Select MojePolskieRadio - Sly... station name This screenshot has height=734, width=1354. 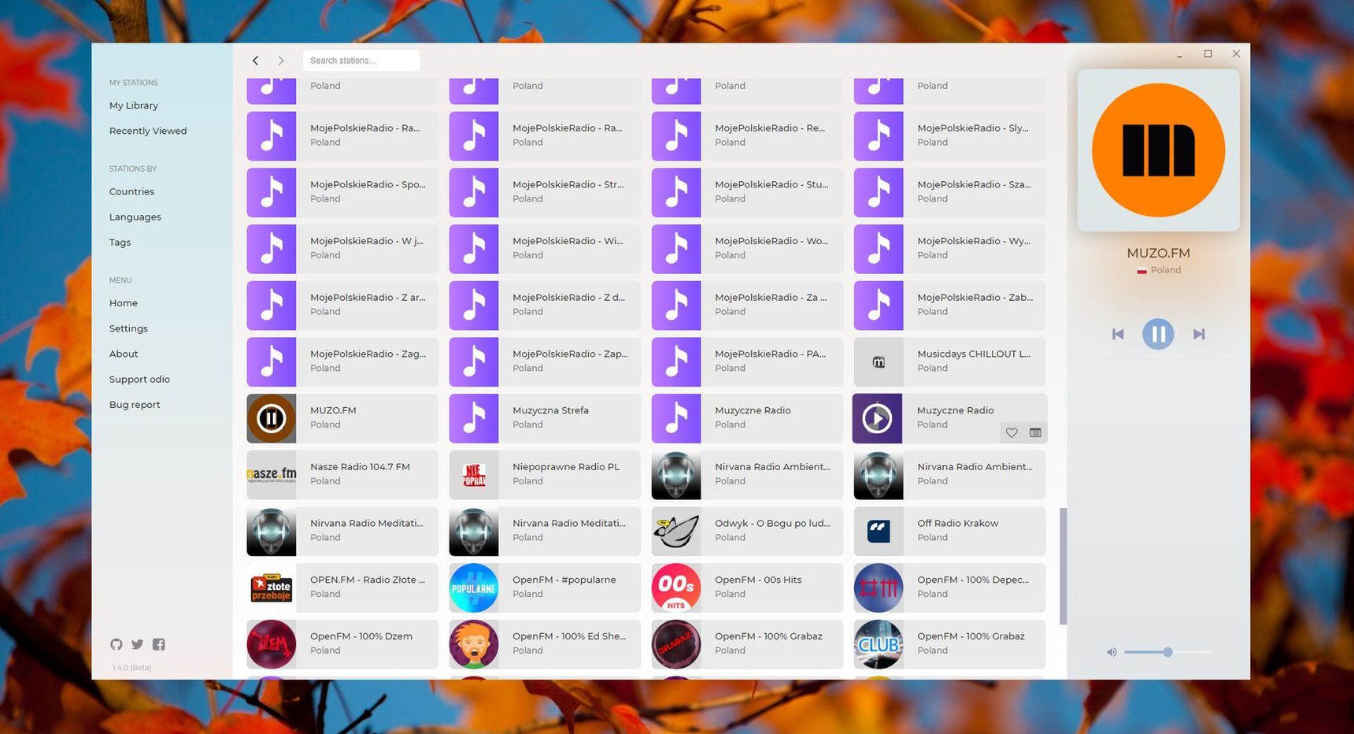pyautogui.click(x=973, y=128)
